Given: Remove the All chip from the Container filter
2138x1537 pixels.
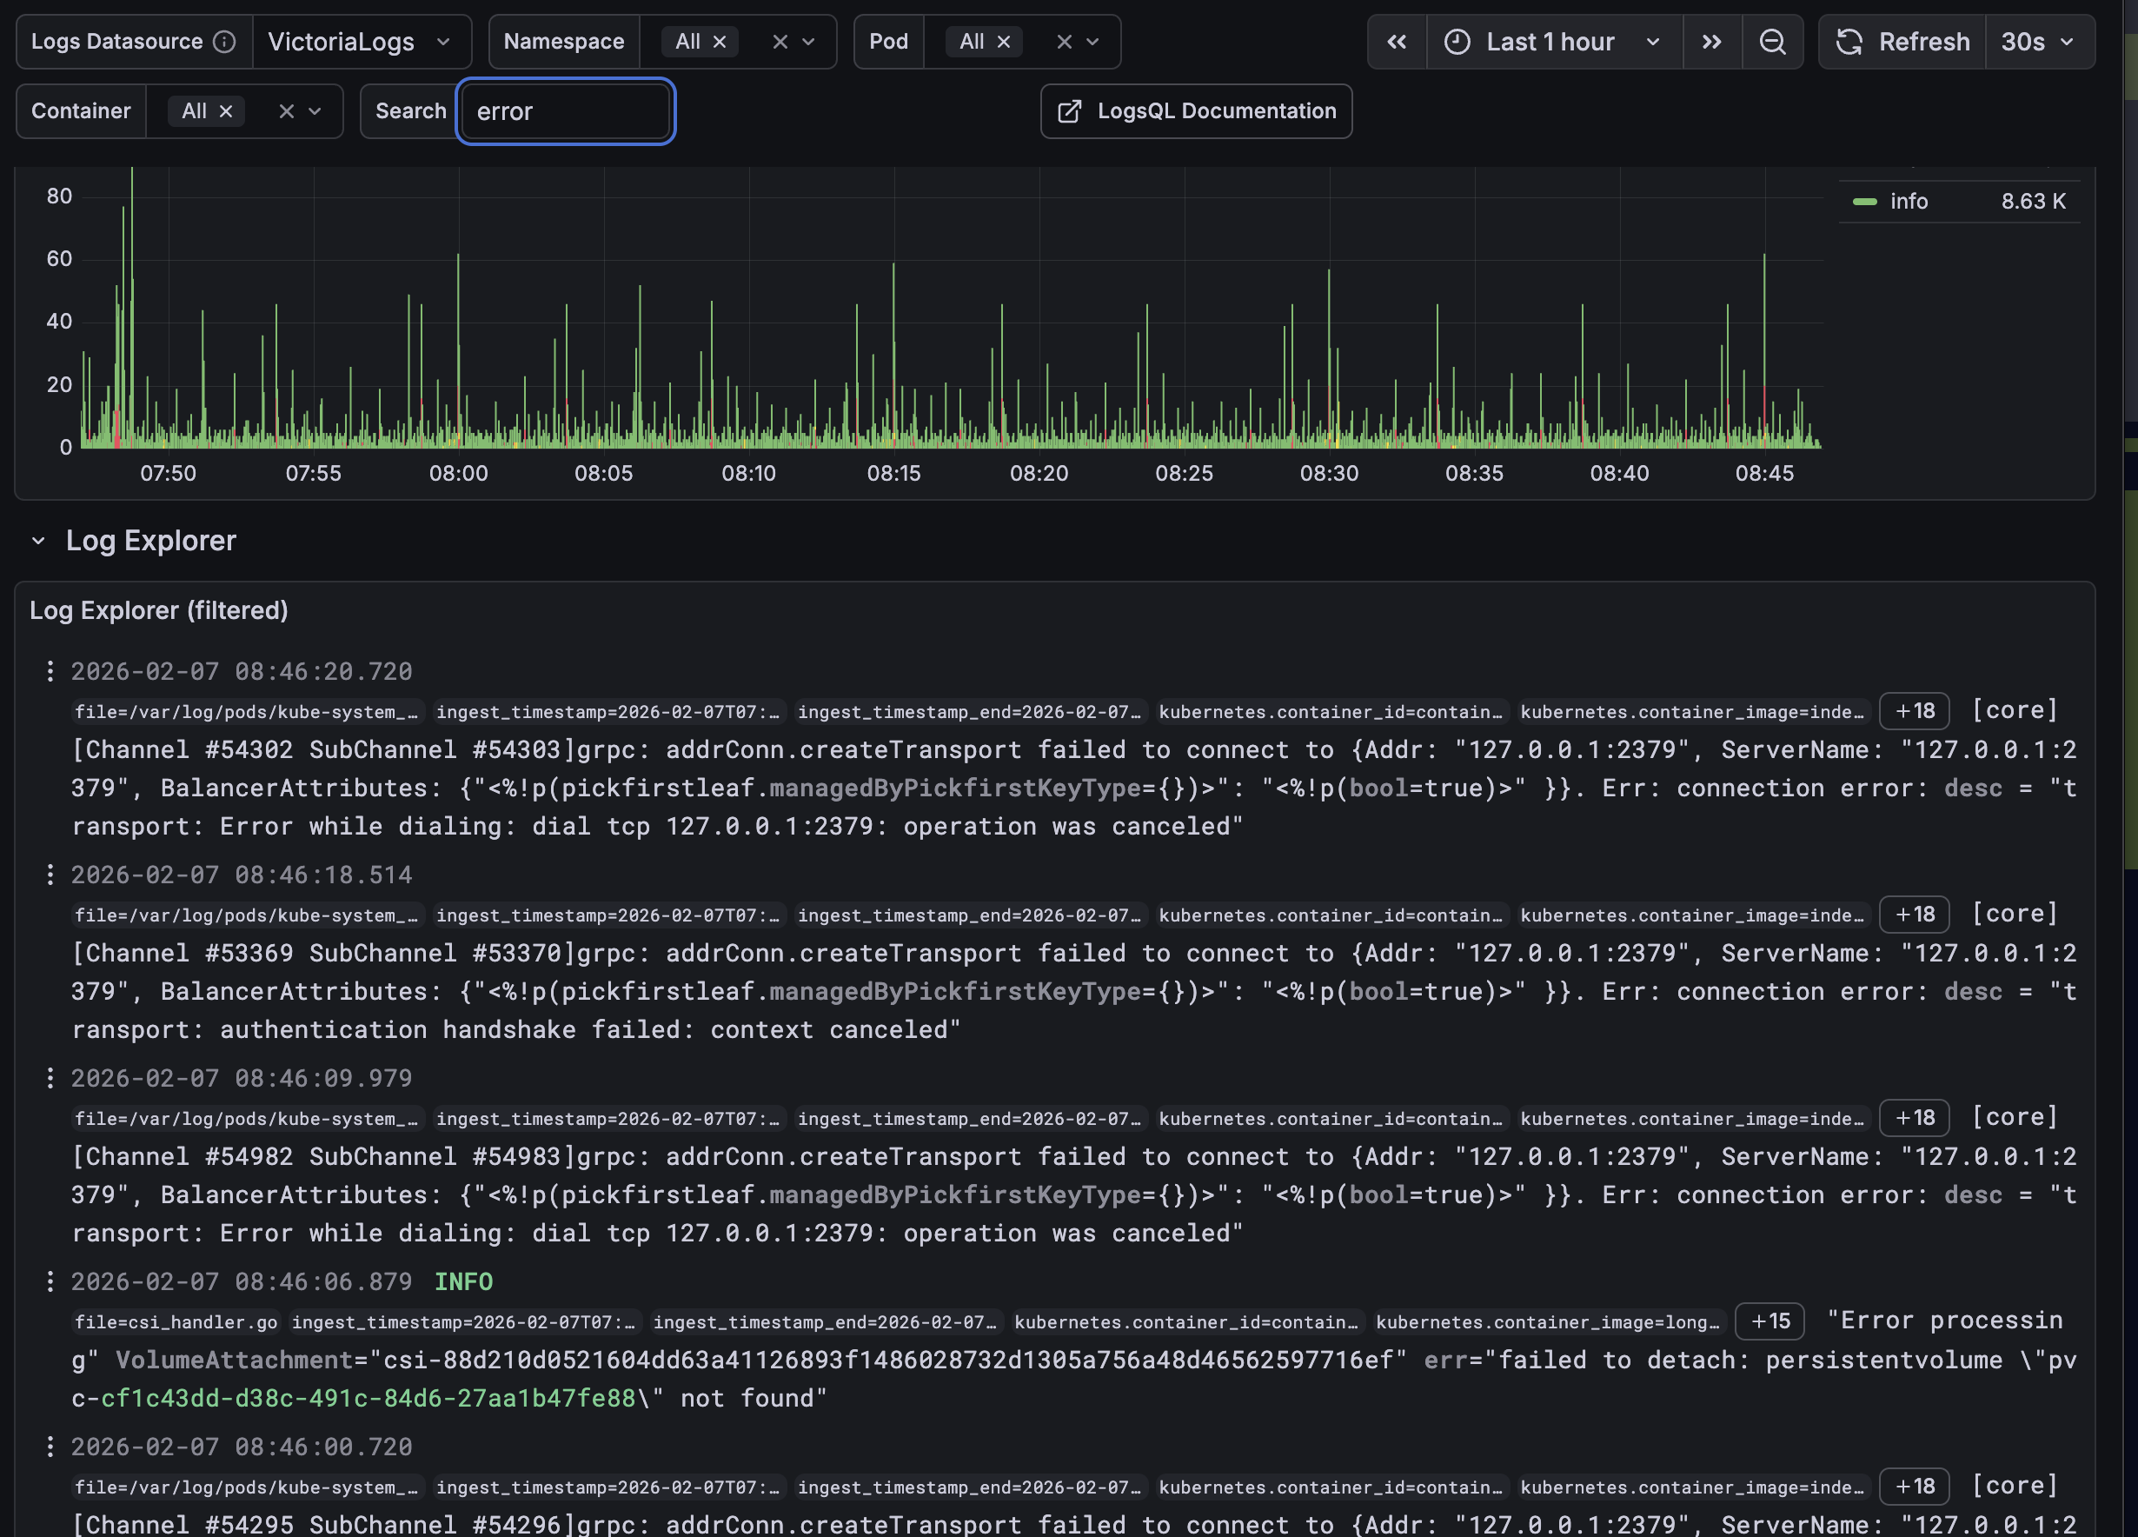Looking at the screenshot, I should point(225,110).
